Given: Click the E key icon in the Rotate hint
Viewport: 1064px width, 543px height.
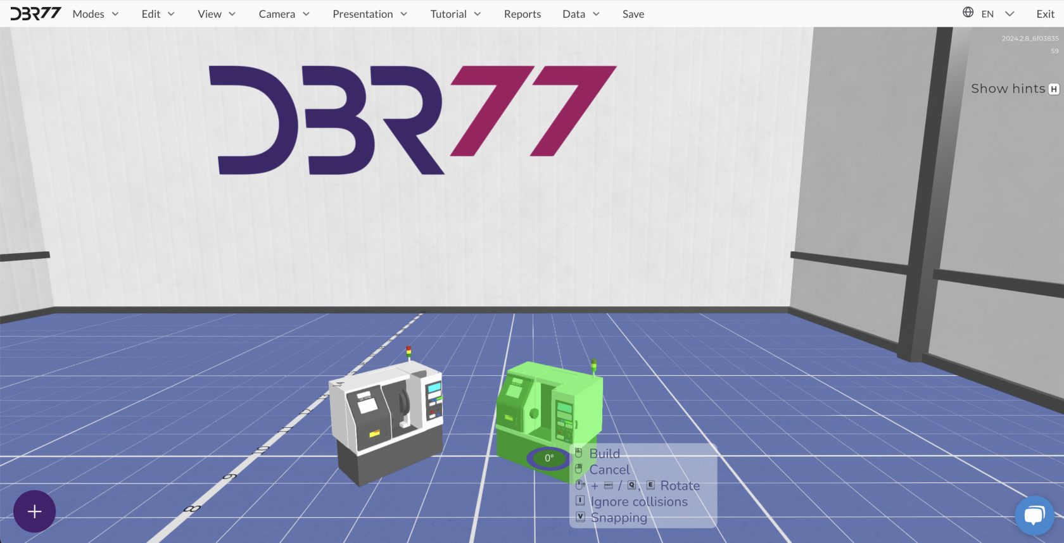Looking at the screenshot, I should (x=650, y=485).
